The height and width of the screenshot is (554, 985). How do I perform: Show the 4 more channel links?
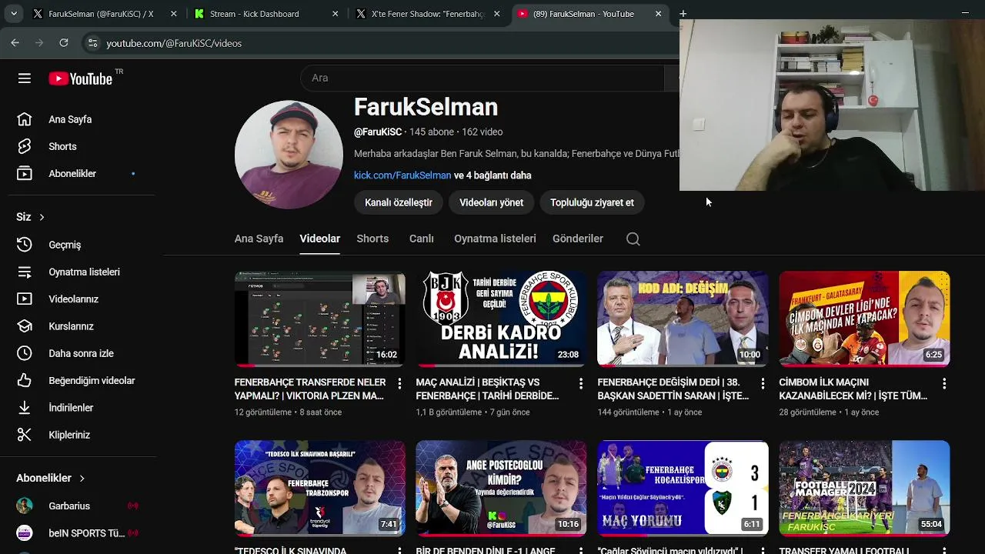click(x=492, y=175)
